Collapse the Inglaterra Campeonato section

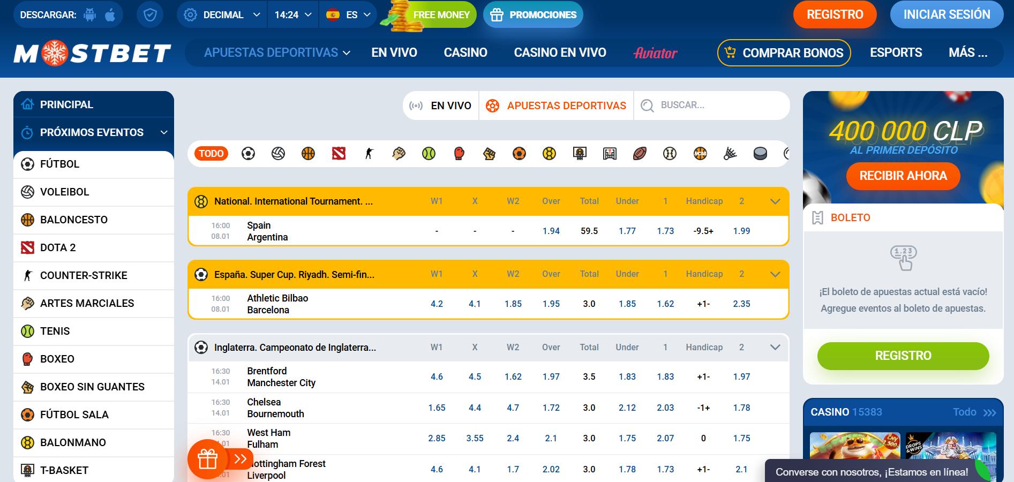[x=775, y=347]
